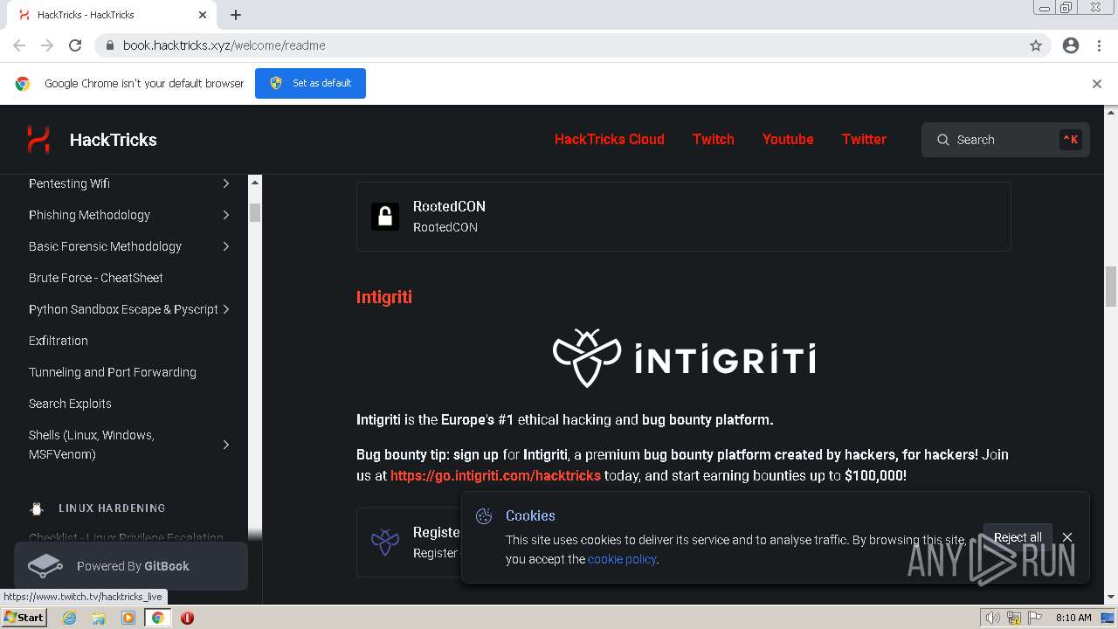The image size is (1118, 629).
Task: Go back with browser back arrow
Action: point(19,45)
